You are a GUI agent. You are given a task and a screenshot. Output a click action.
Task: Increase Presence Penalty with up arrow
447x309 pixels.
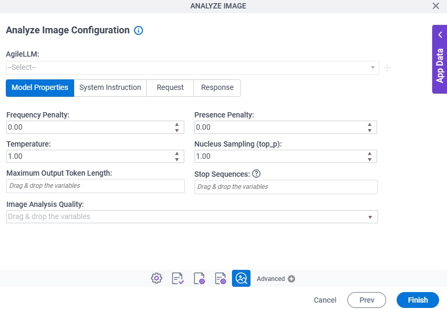[370, 124]
